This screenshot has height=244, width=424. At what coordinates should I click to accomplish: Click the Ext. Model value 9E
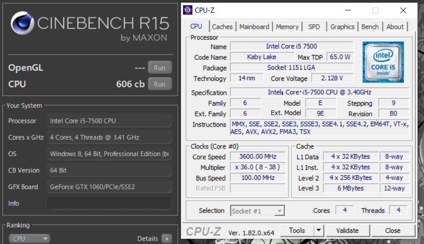(321, 113)
